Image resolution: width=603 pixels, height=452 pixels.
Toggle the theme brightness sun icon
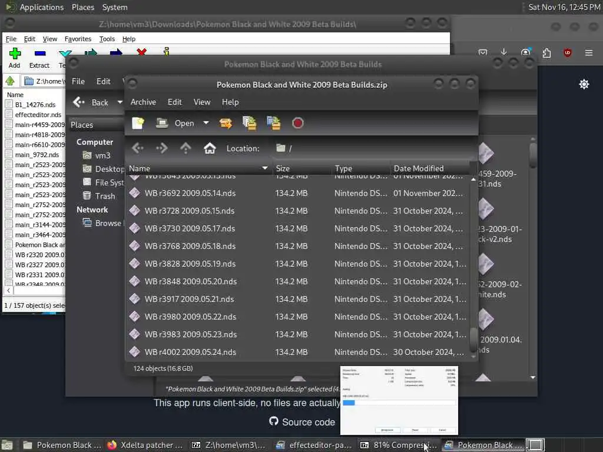[x=584, y=84]
